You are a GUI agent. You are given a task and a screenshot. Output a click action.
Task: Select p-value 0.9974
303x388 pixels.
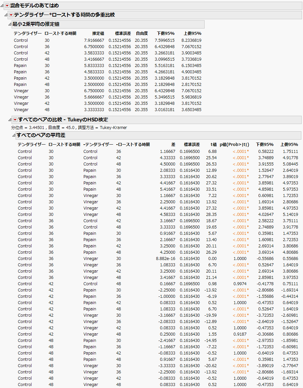pos(240,284)
